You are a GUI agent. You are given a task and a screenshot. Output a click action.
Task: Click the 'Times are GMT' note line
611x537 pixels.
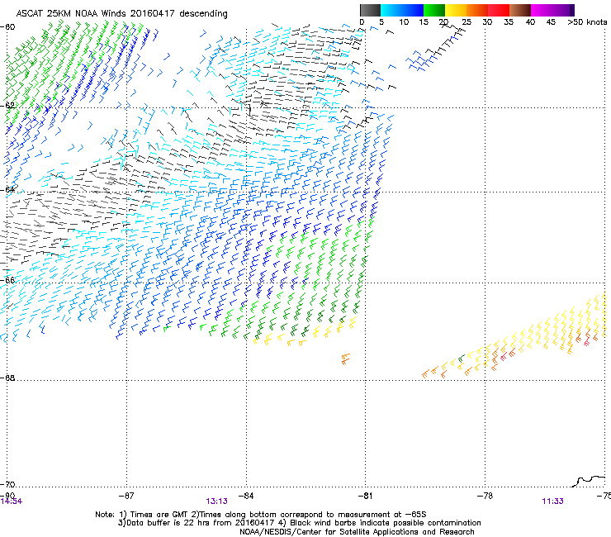pyautogui.click(x=261, y=515)
